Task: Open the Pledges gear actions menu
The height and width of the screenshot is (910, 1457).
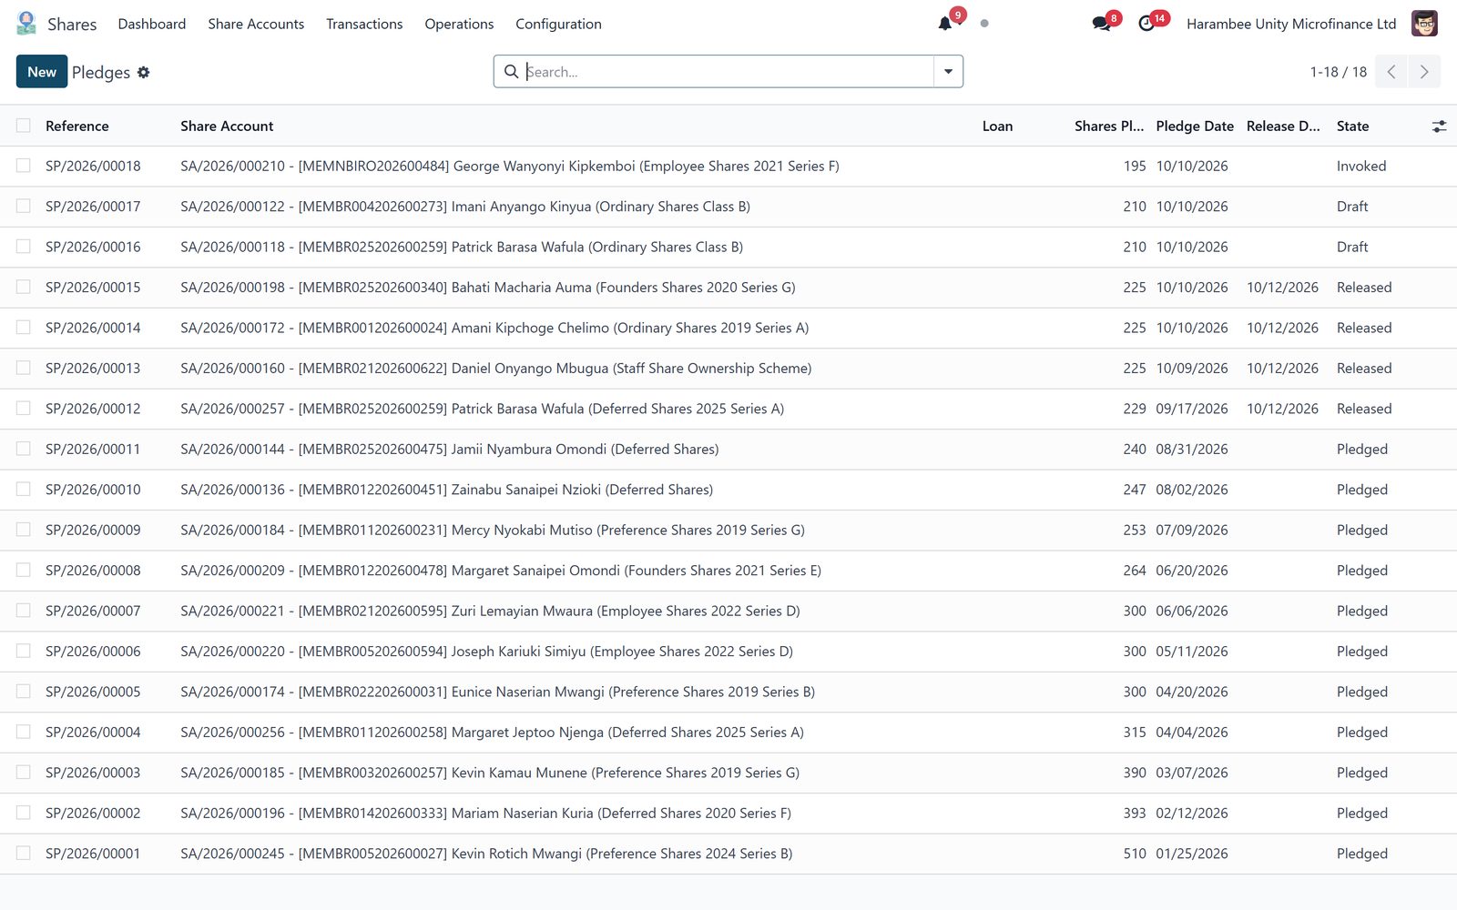Action: [143, 72]
